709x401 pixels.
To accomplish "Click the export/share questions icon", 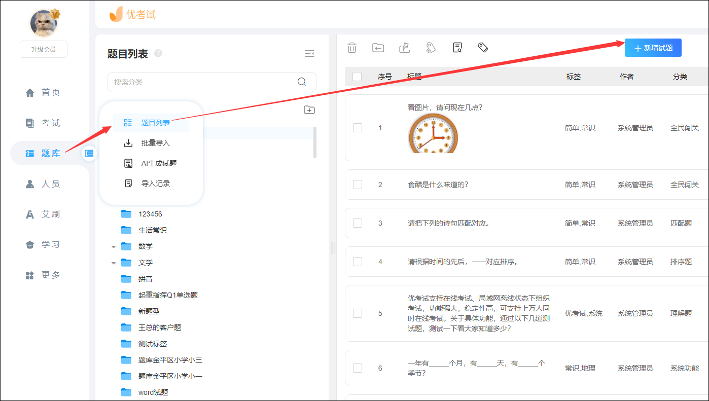I will click(x=404, y=47).
